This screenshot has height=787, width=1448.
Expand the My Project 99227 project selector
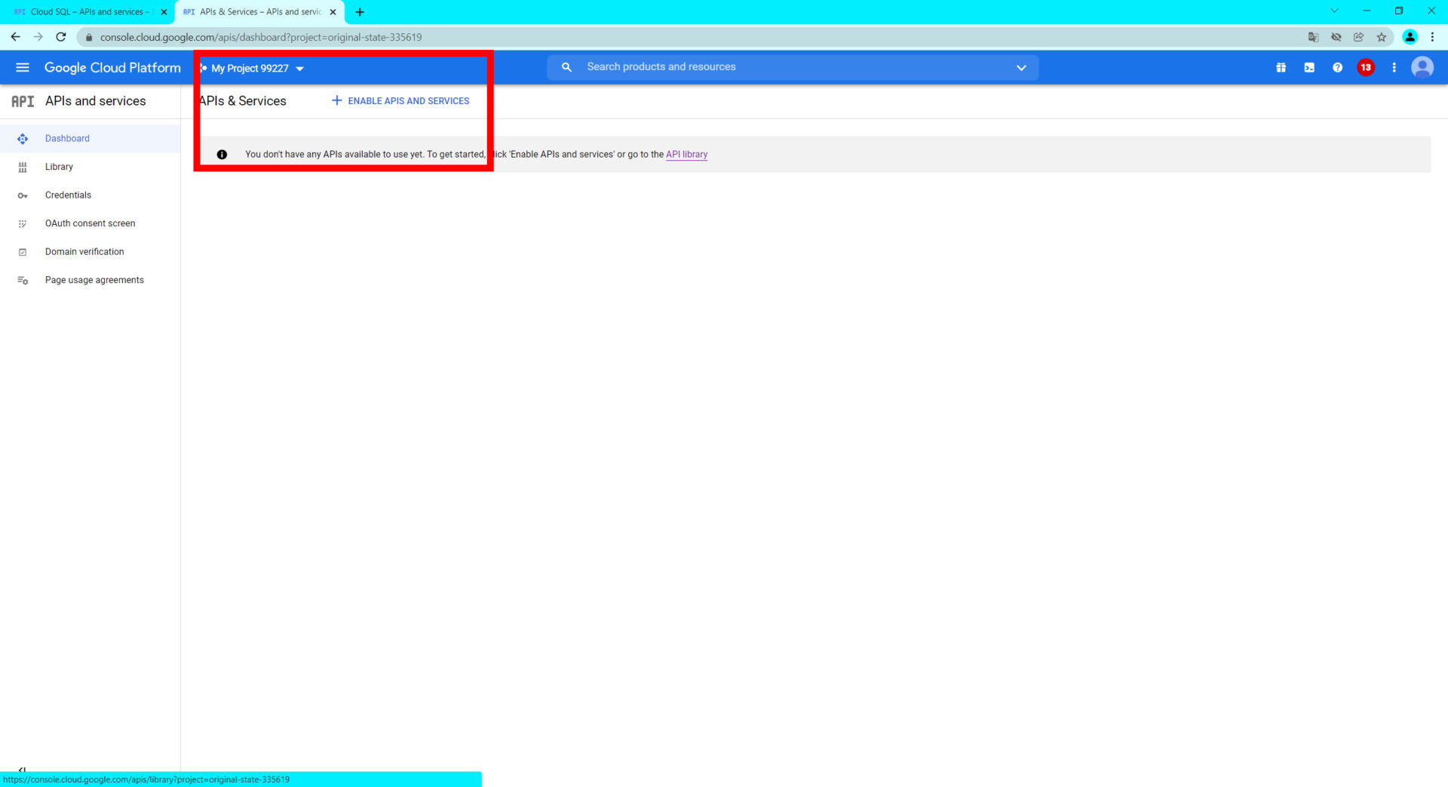[x=252, y=69]
